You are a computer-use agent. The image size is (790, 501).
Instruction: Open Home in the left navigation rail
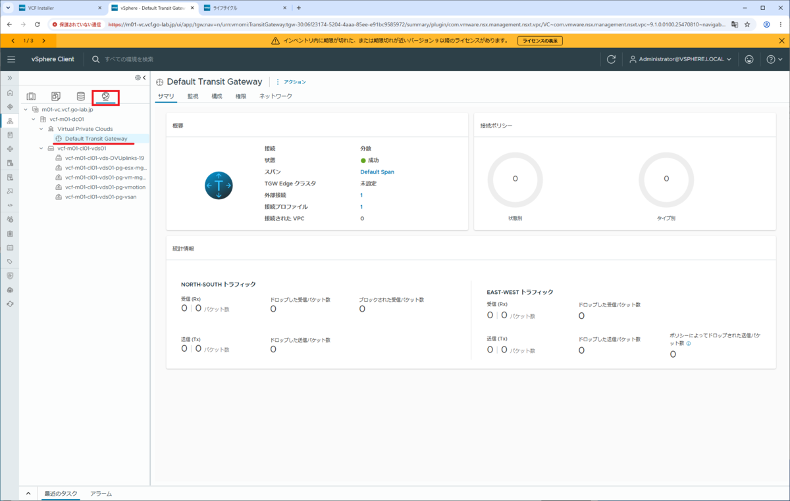tap(10, 93)
